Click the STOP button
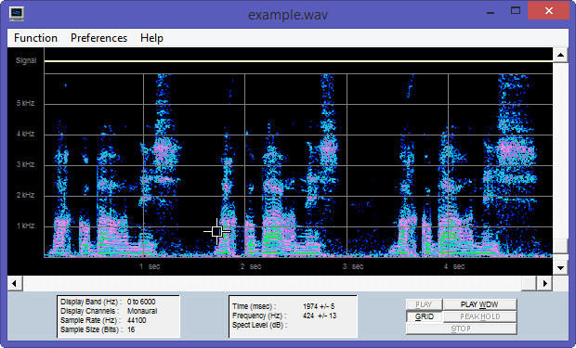 point(462,329)
